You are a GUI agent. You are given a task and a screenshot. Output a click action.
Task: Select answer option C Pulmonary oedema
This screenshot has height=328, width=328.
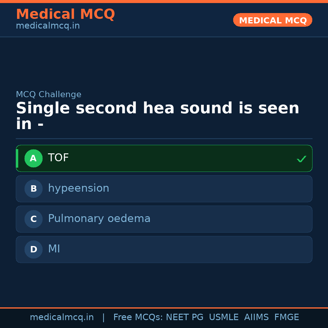point(164,219)
